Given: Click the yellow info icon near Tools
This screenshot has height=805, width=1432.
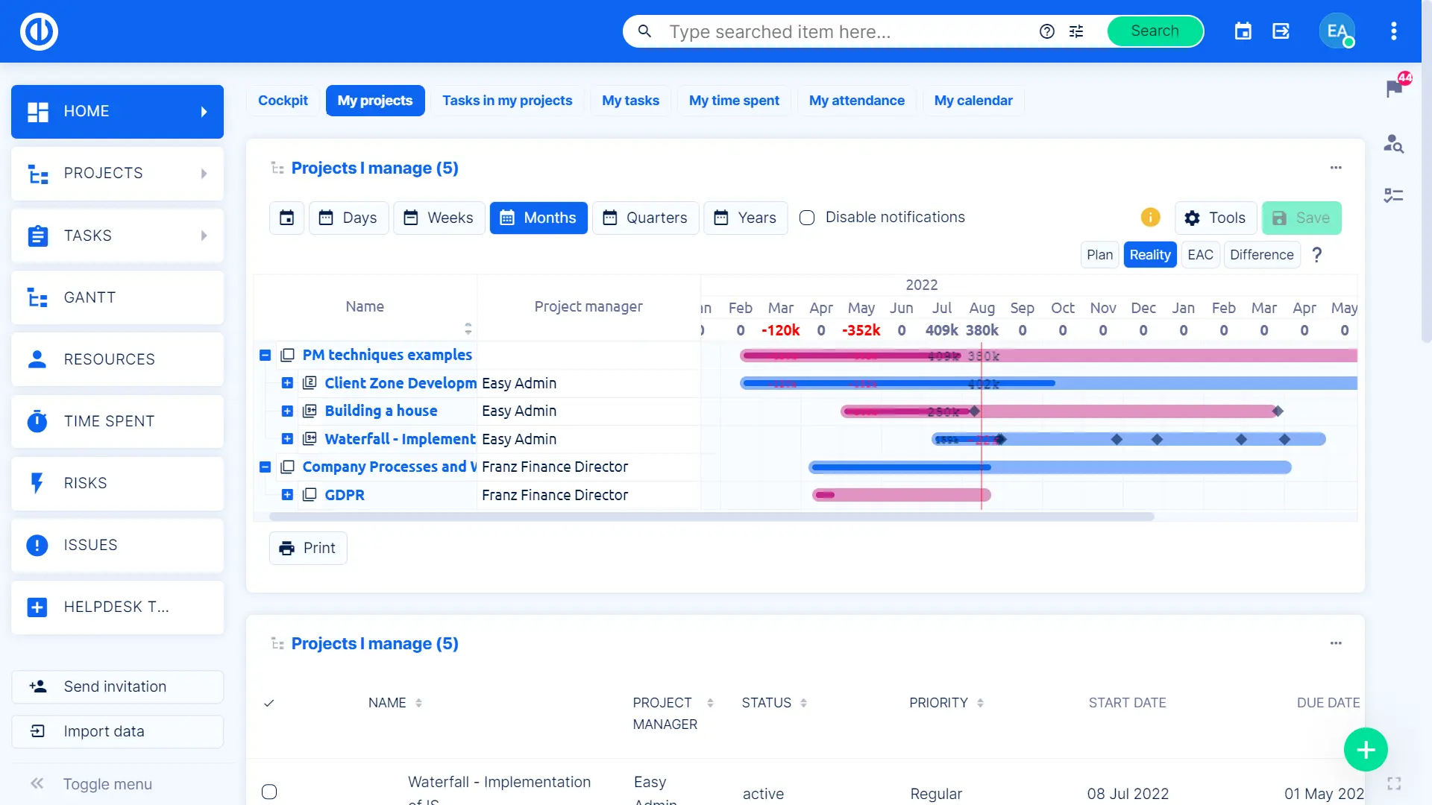Looking at the screenshot, I should coord(1150,217).
